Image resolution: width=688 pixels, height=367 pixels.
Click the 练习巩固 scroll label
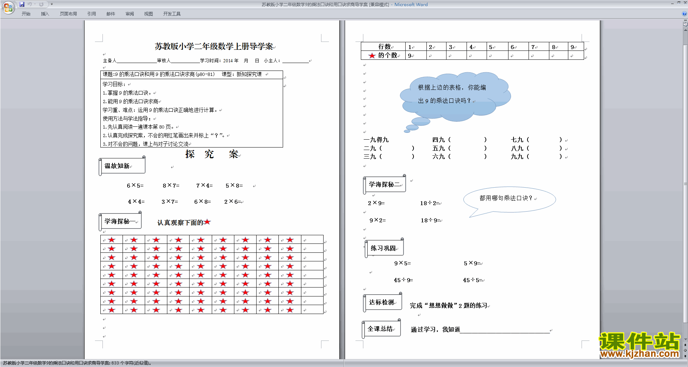384,248
